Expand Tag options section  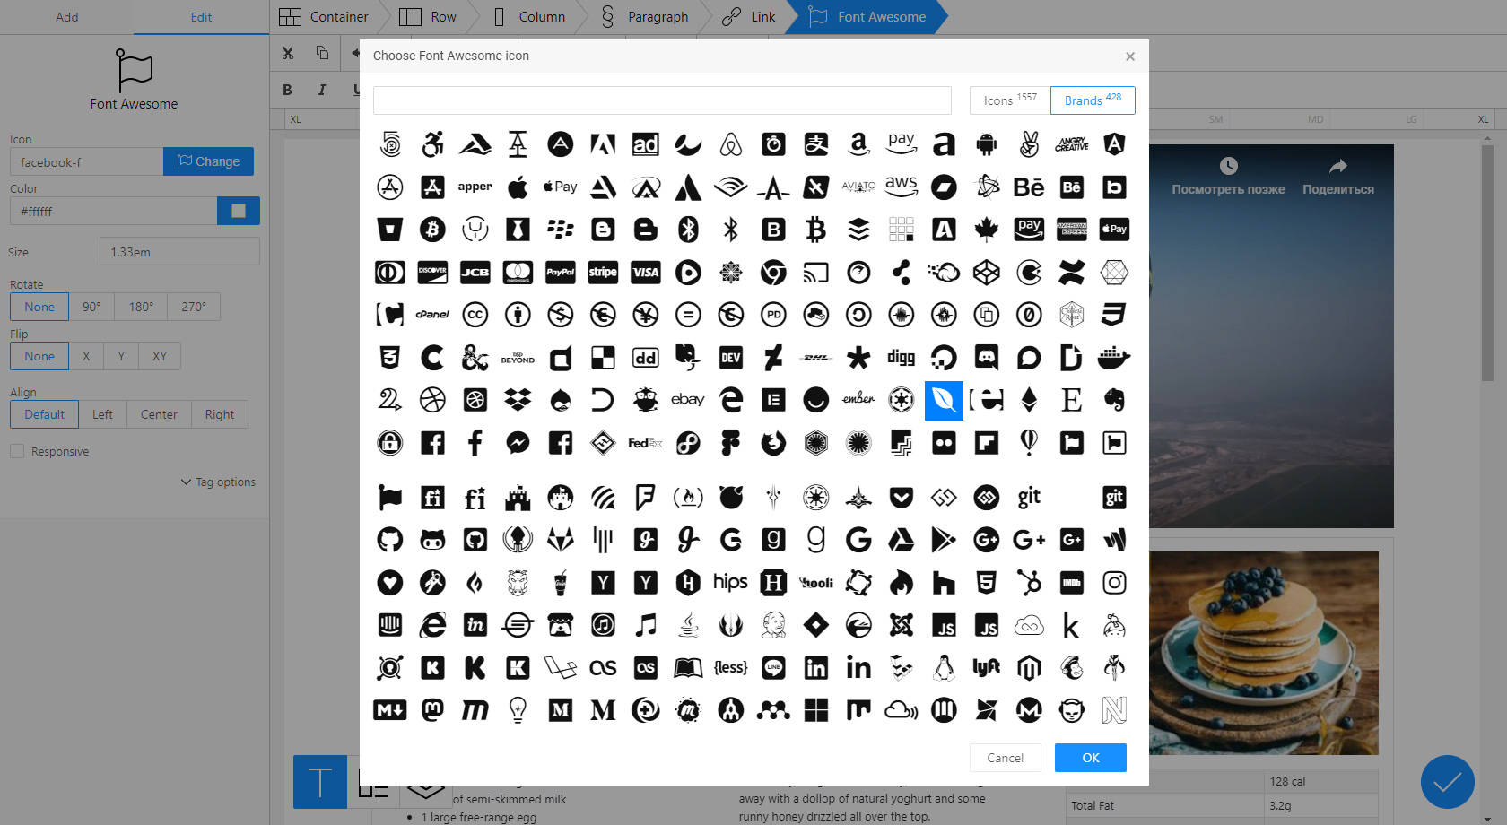(x=218, y=482)
